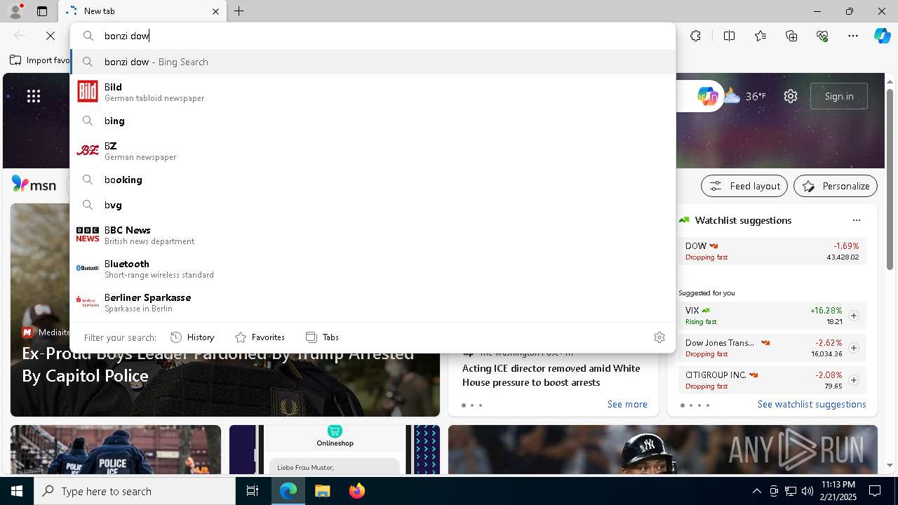Viewport: 898px width, 505px height.
Task: Open the police ICE news thumbnail
Action: coord(116,450)
